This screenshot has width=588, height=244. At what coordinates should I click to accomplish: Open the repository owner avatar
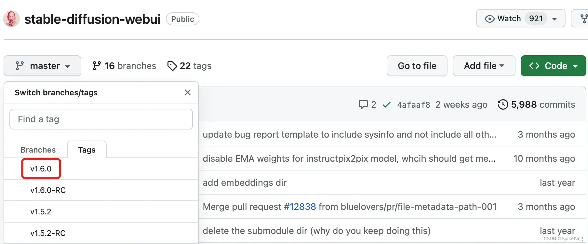[x=11, y=19]
